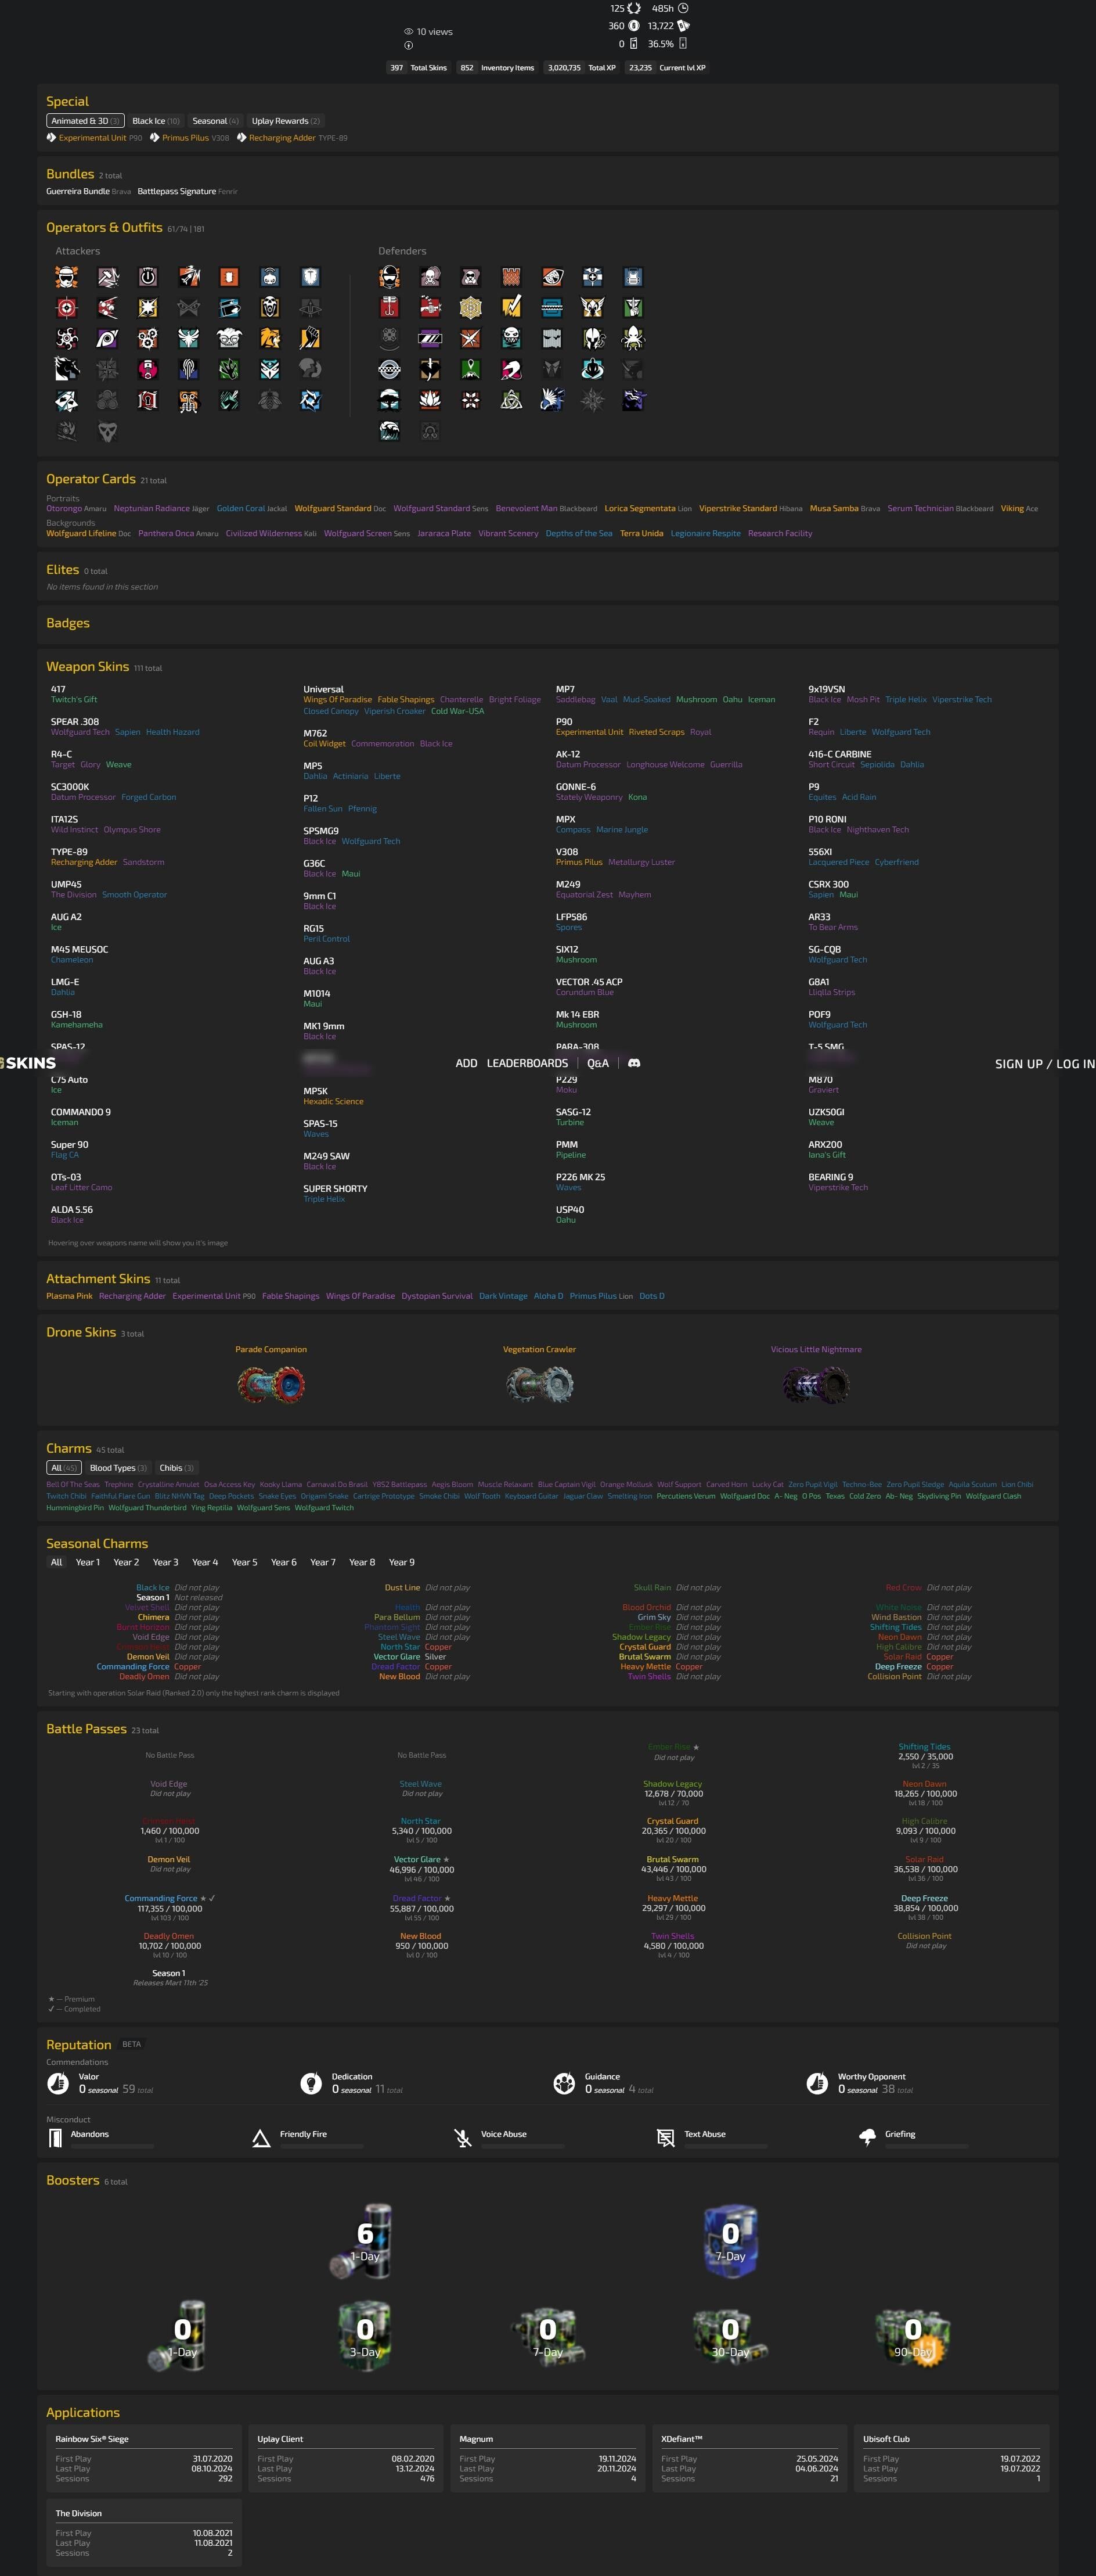The image size is (1096, 2576).
Task: Click the Abandons misconduct icon
Action: coord(55,2138)
